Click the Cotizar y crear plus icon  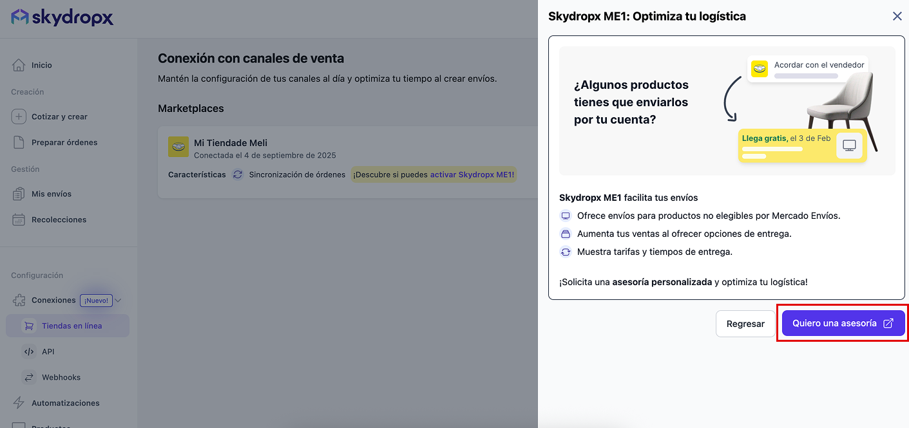tap(19, 116)
